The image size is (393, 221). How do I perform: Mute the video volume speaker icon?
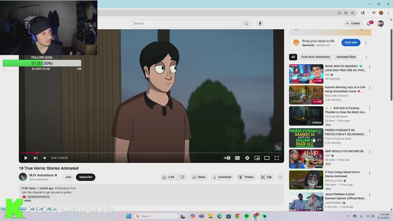pos(45,158)
